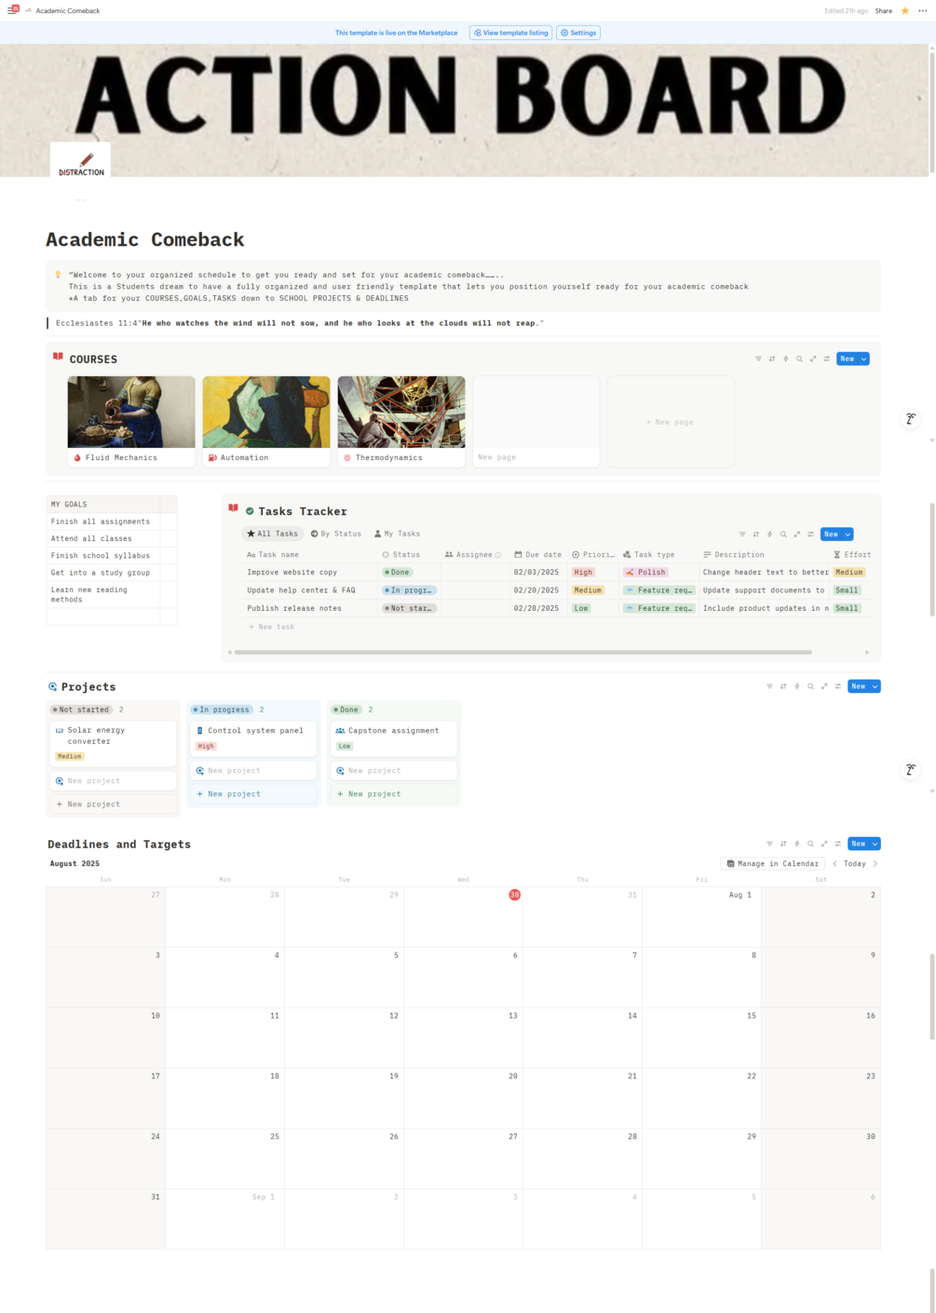Sort the Projects board
Screen dimensions: 936x1313
tap(783, 686)
